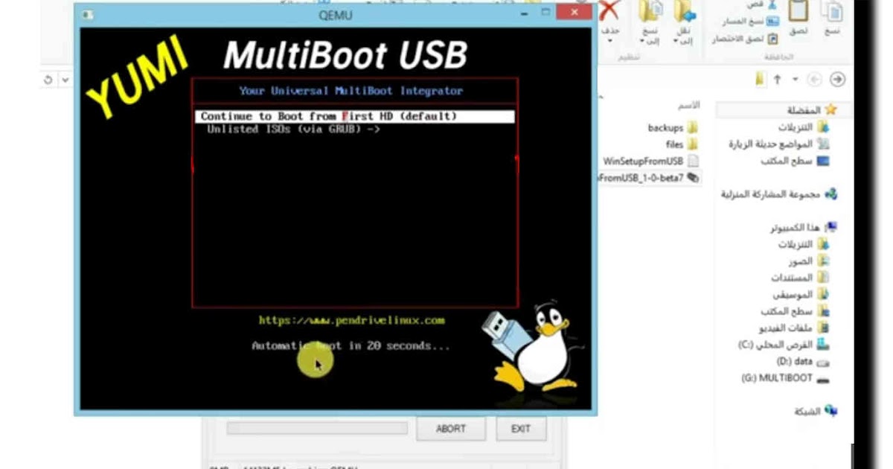Open Videos (ملفات الفيديو) folder

(794, 328)
